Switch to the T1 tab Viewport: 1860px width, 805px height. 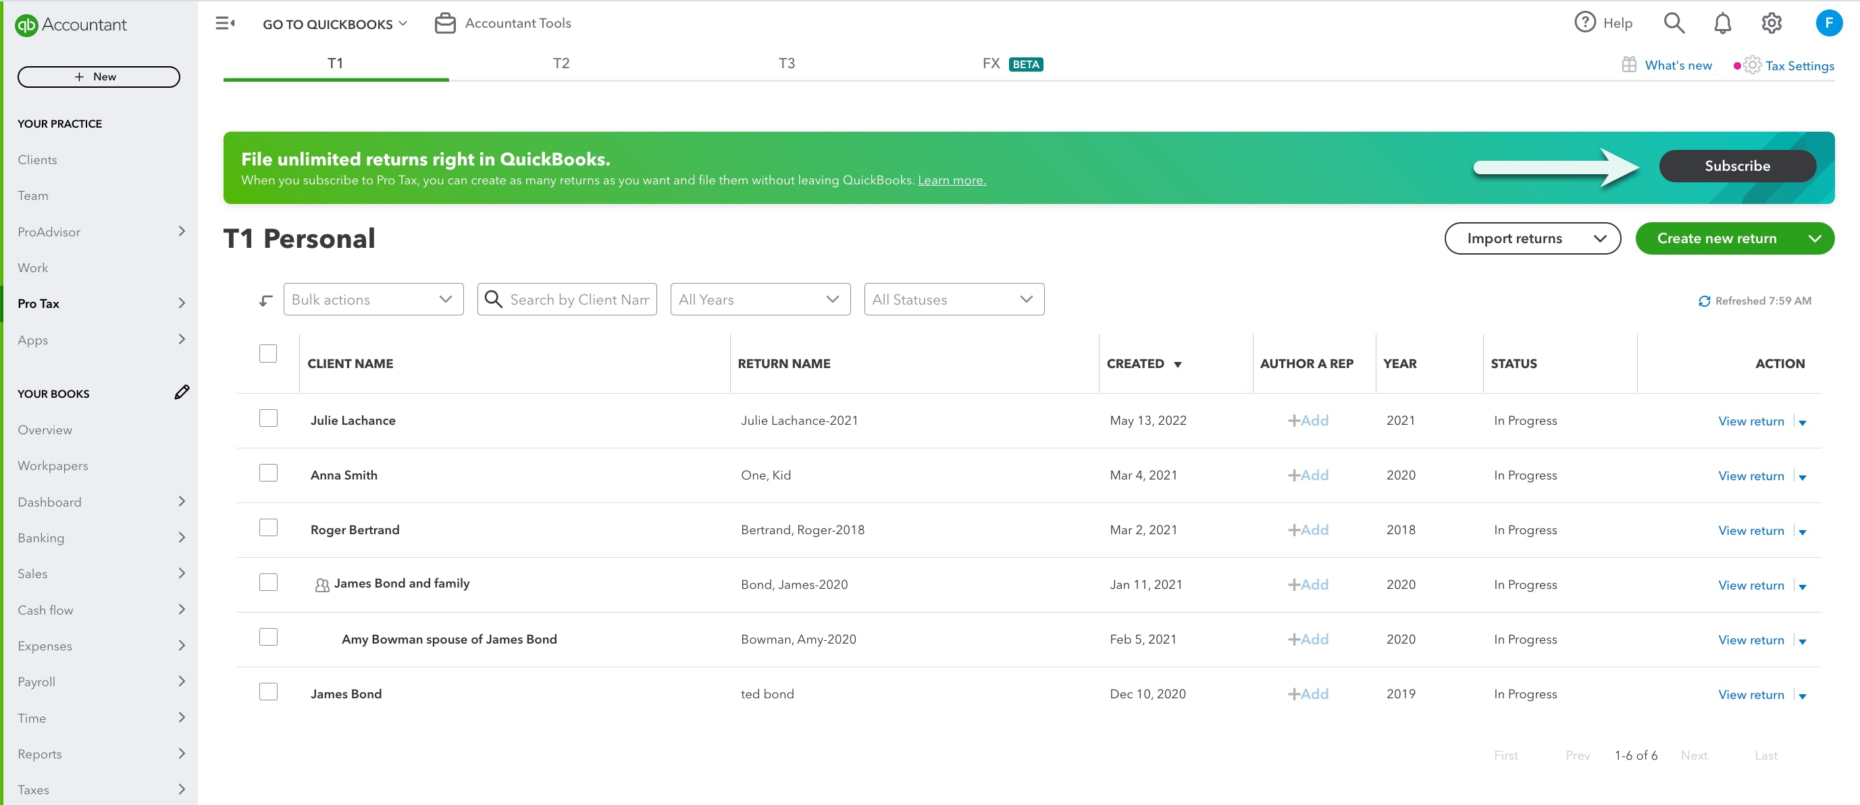[336, 63]
